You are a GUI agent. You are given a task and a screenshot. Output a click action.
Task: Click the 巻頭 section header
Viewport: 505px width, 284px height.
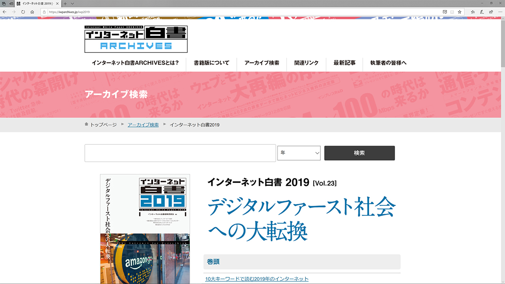point(302,262)
